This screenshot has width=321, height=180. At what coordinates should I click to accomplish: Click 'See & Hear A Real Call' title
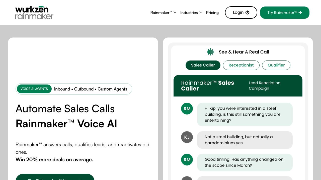coord(244,52)
